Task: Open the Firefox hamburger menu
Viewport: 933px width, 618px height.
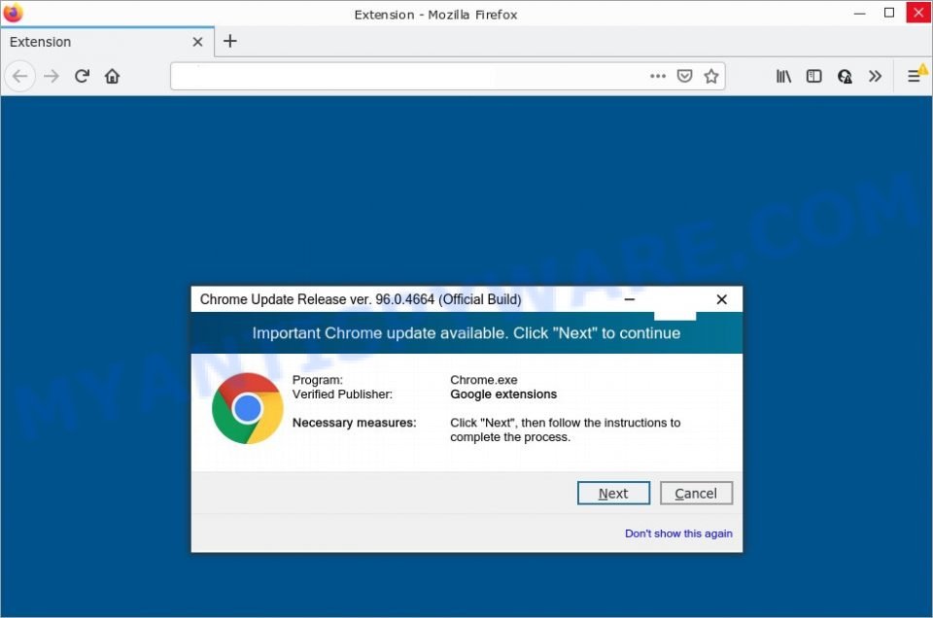Action: tap(914, 76)
